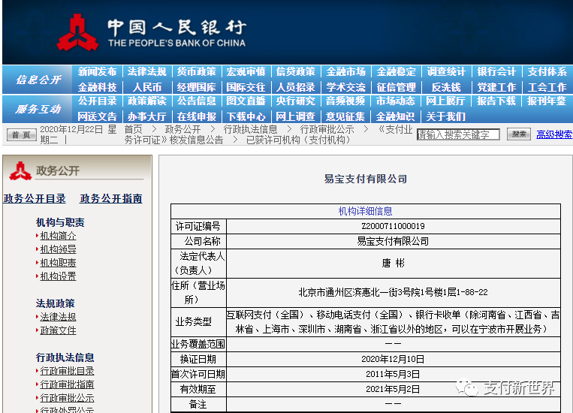Screen dimensions: 573x413
Task: Open 政策解读 link
Action: click(147, 101)
